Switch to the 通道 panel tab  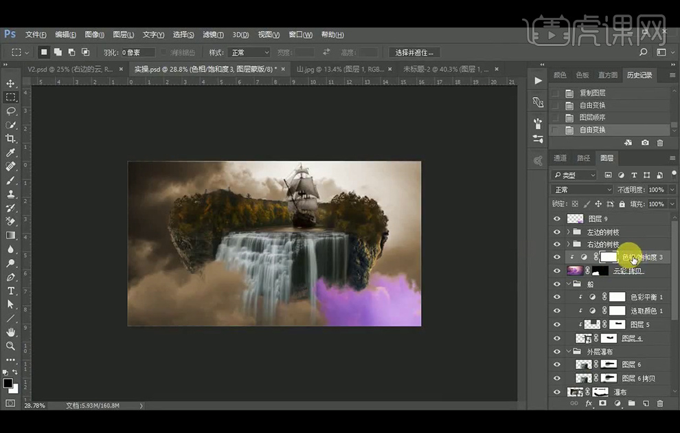click(x=560, y=158)
